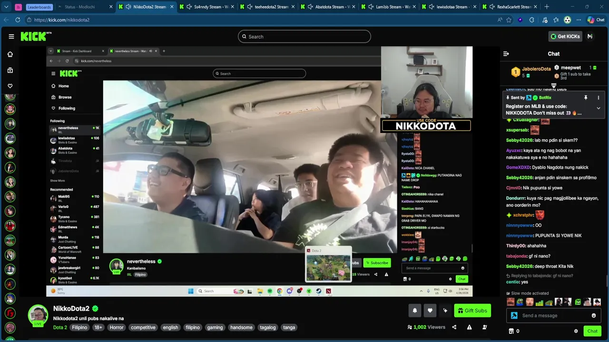Open the Dota 2 category link
The height and width of the screenshot is (342, 609).
tap(60, 327)
